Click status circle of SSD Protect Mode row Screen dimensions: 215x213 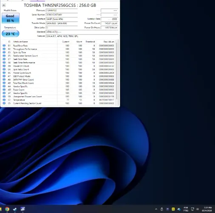pos(4,76)
